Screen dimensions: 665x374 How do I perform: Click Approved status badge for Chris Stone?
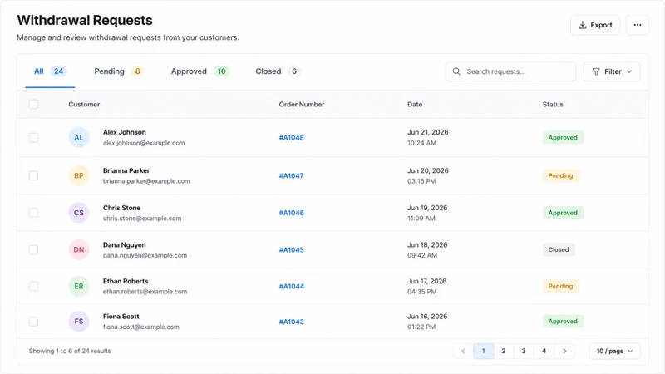point(563,213)
